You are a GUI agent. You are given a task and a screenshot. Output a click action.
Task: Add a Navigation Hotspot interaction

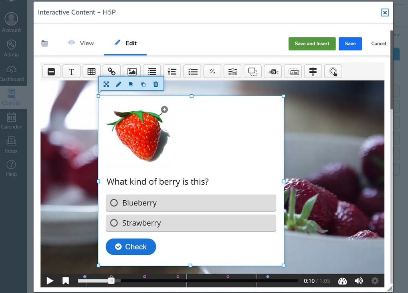pos(333,72)
